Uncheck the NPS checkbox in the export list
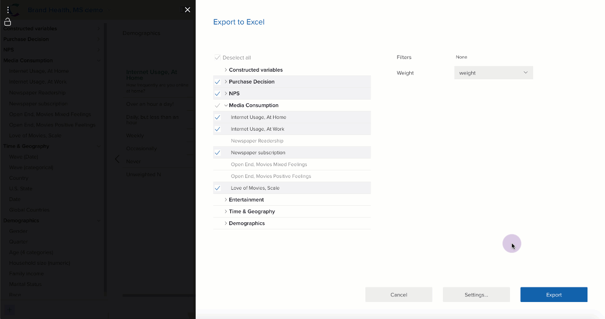Image resolution: width=605 pixels, height=319 pixels. (x=217, y=93)
